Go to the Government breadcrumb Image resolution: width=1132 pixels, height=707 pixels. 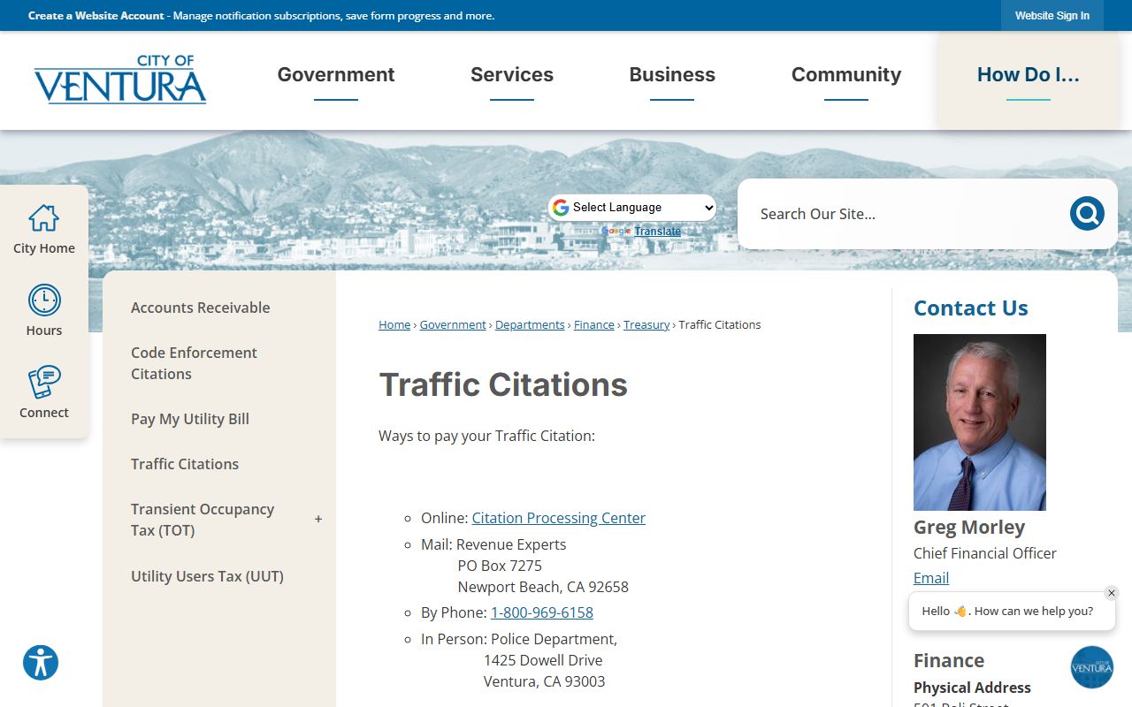pos(453,325)
